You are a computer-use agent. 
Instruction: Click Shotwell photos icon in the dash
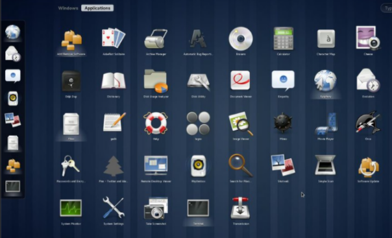pyautogui.click(x=13, y=119)
